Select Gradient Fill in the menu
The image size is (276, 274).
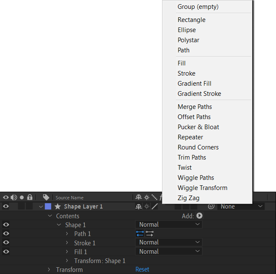[x=194, y=84]
